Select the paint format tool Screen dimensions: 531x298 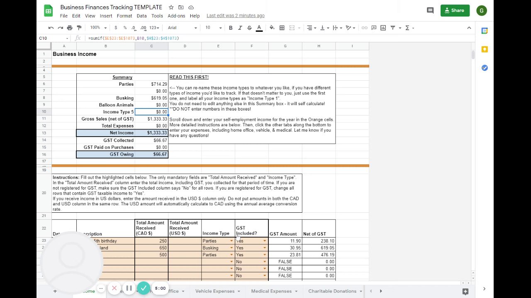click(79, 28)
